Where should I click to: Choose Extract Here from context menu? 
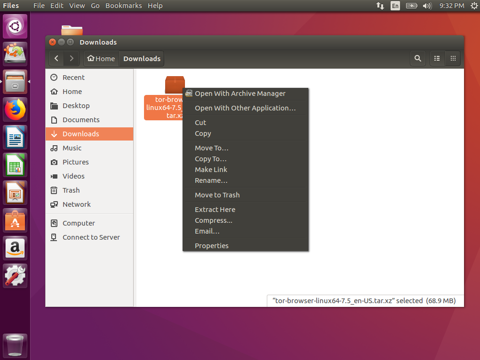point(215,210)
